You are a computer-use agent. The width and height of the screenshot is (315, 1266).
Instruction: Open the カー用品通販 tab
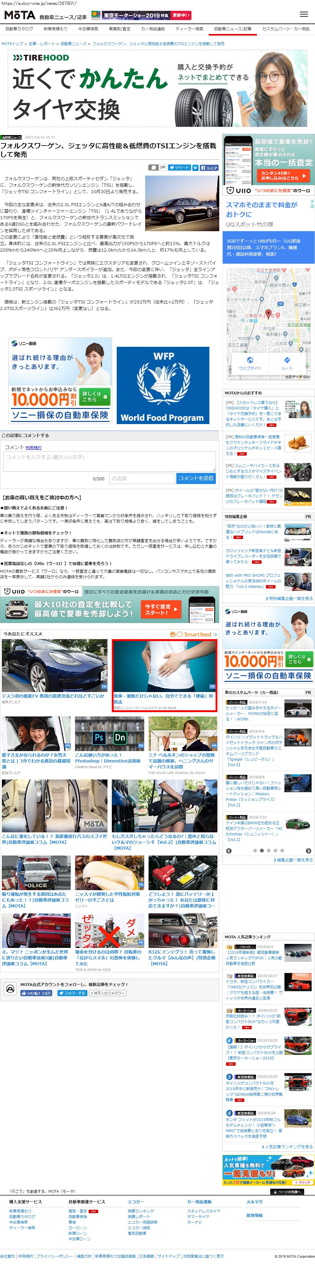[153, 29]
